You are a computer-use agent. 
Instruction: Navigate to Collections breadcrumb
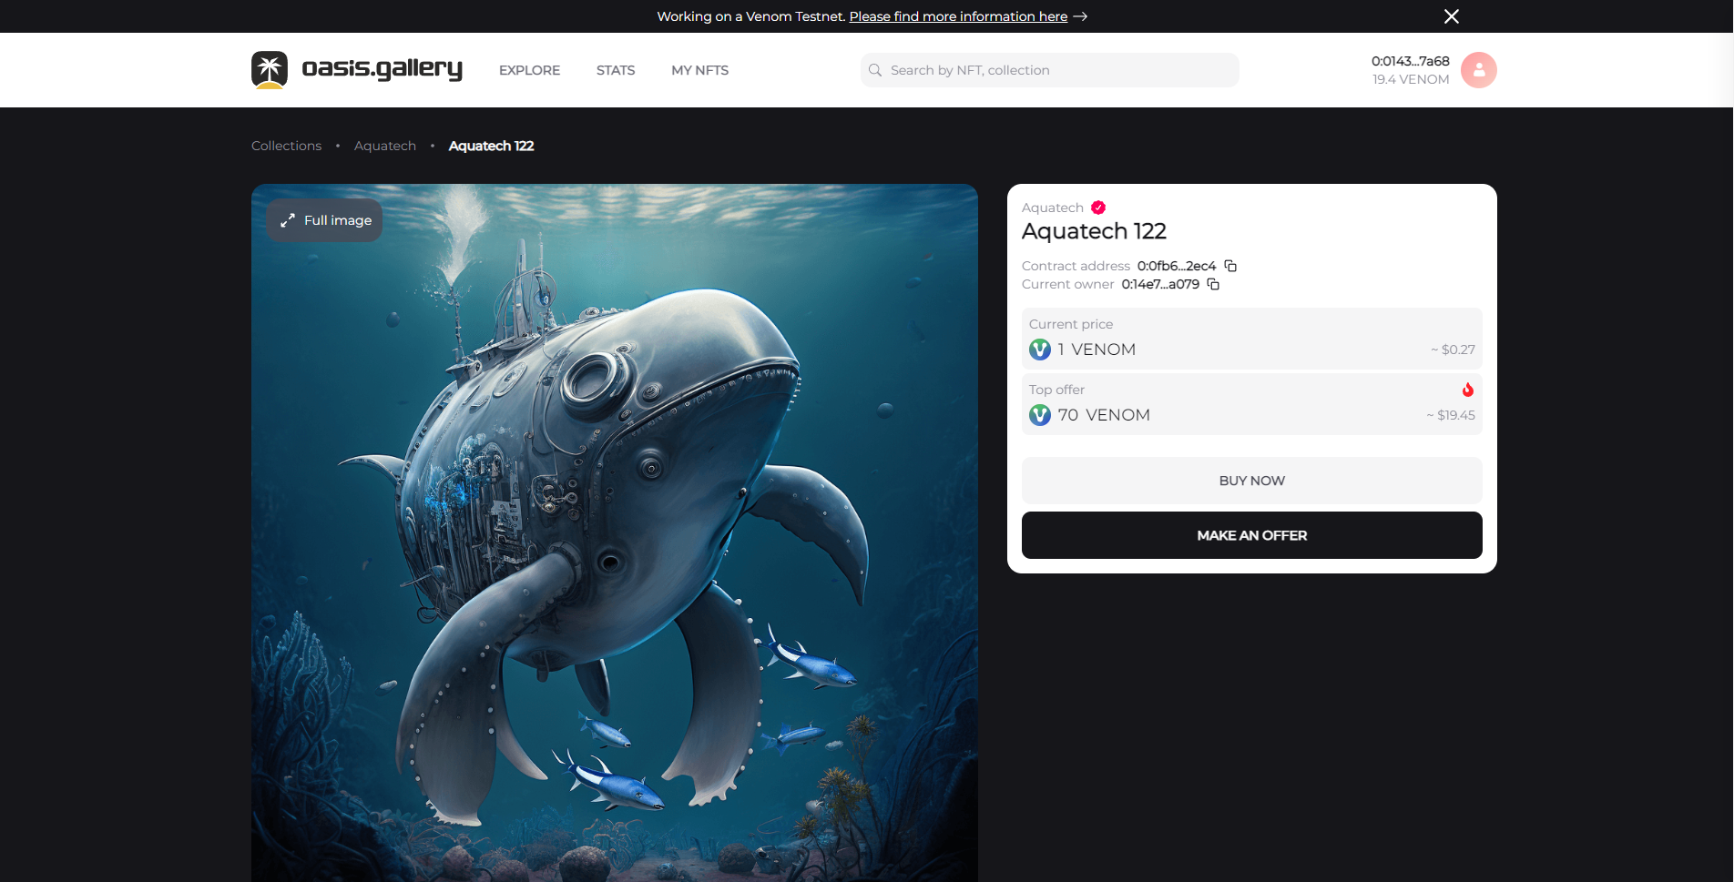[x=286, y=146]
